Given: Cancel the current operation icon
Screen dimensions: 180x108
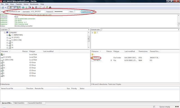Looking at the screenshot, I should [30, 8].
